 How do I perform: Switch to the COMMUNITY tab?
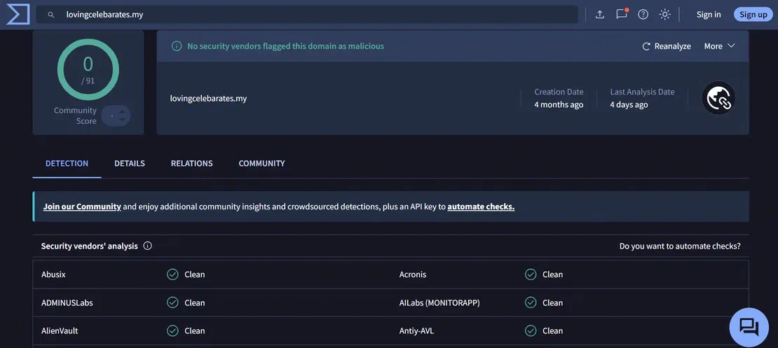coord(261,163)
